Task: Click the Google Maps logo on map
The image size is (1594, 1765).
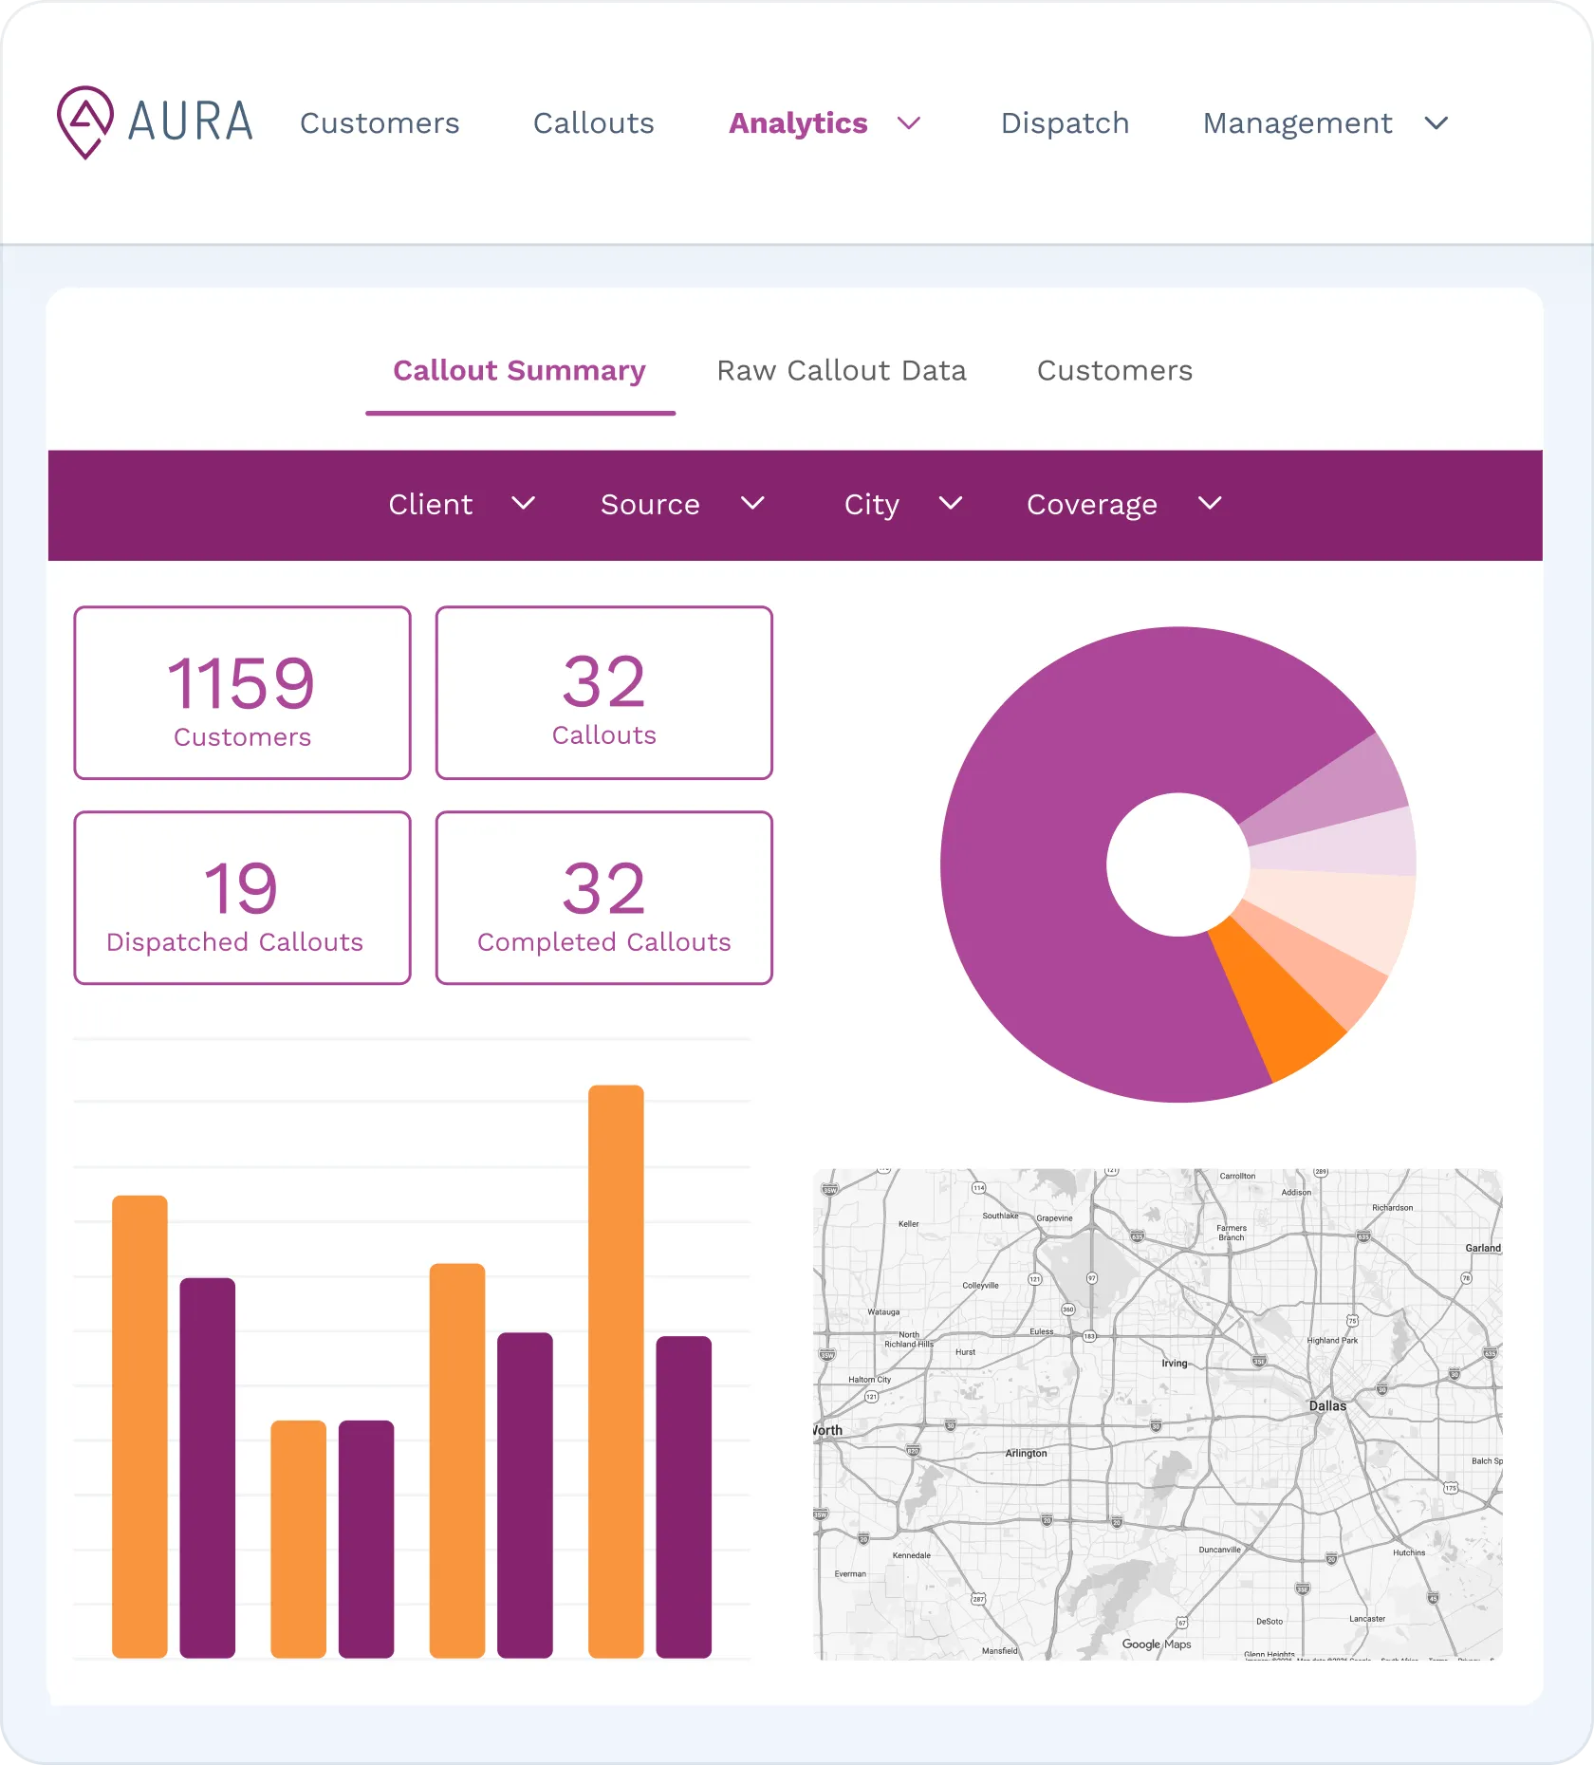Action: pos(1157,1644)
